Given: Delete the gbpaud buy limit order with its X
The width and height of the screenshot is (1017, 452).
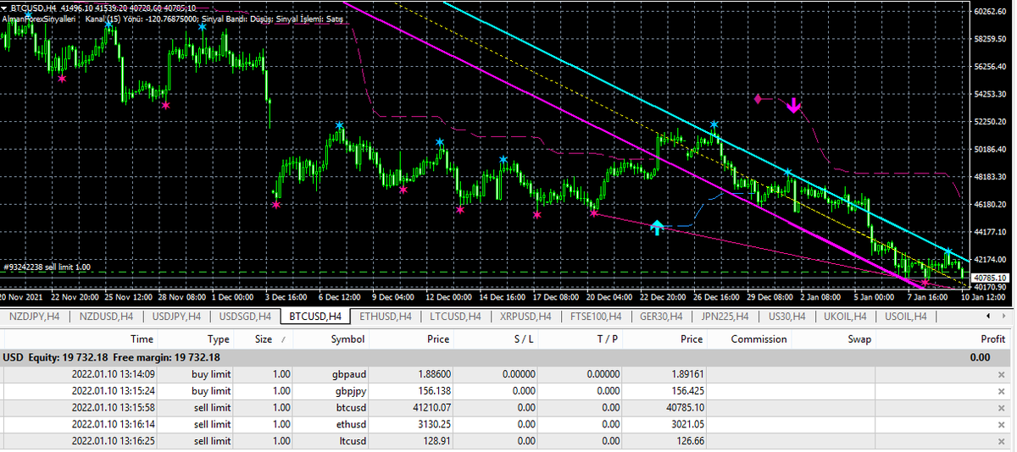Looking at the screenshot, I should coord(1002,375).
